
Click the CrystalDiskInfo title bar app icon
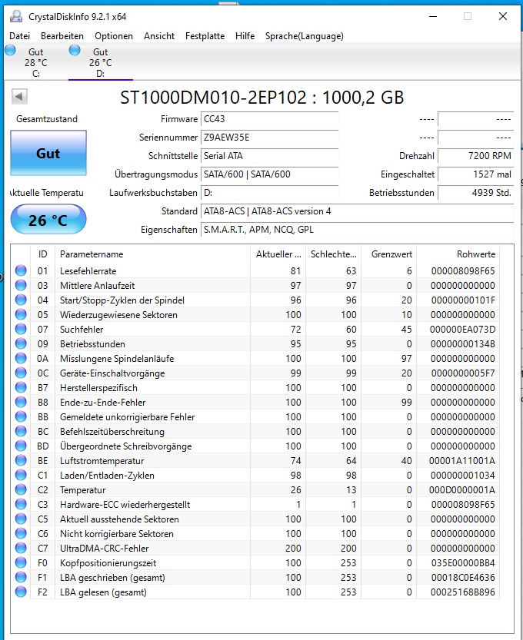(16, 16)
